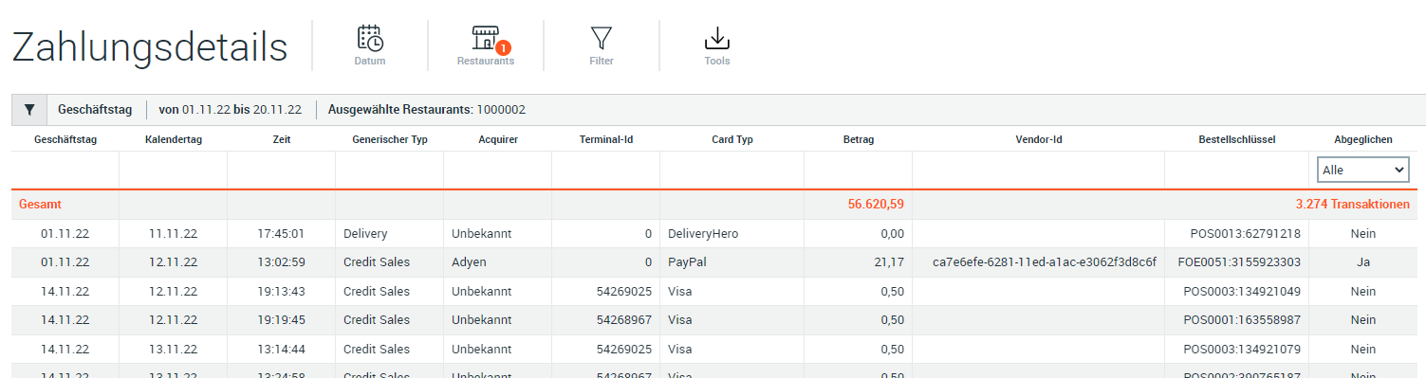Open the Abgeglichen 'Alle' dropdown

1362,171
